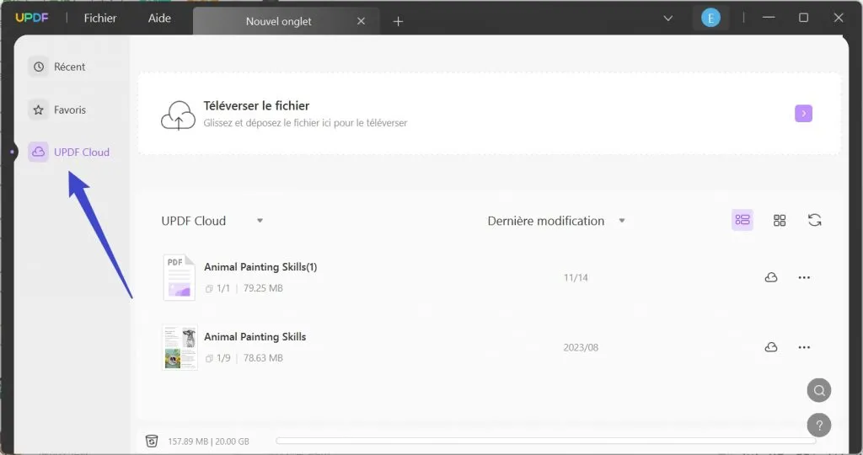Select Récent in the sidebar
This screenshot has width=863, height=455.
click(x=59, y=67)
